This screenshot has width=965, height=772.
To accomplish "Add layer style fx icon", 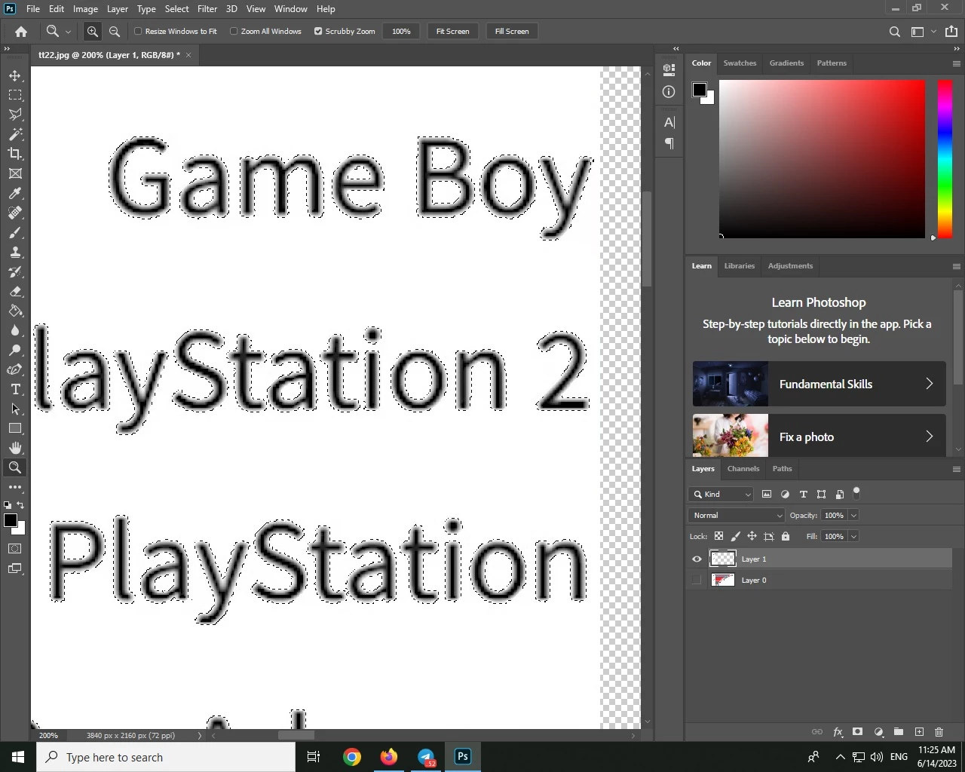I will [x=838, y=732].
